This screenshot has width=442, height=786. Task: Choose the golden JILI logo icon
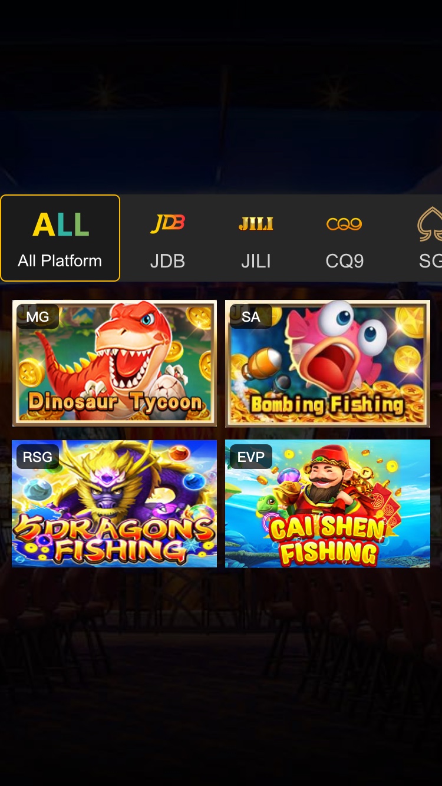(x=256, y=224)
